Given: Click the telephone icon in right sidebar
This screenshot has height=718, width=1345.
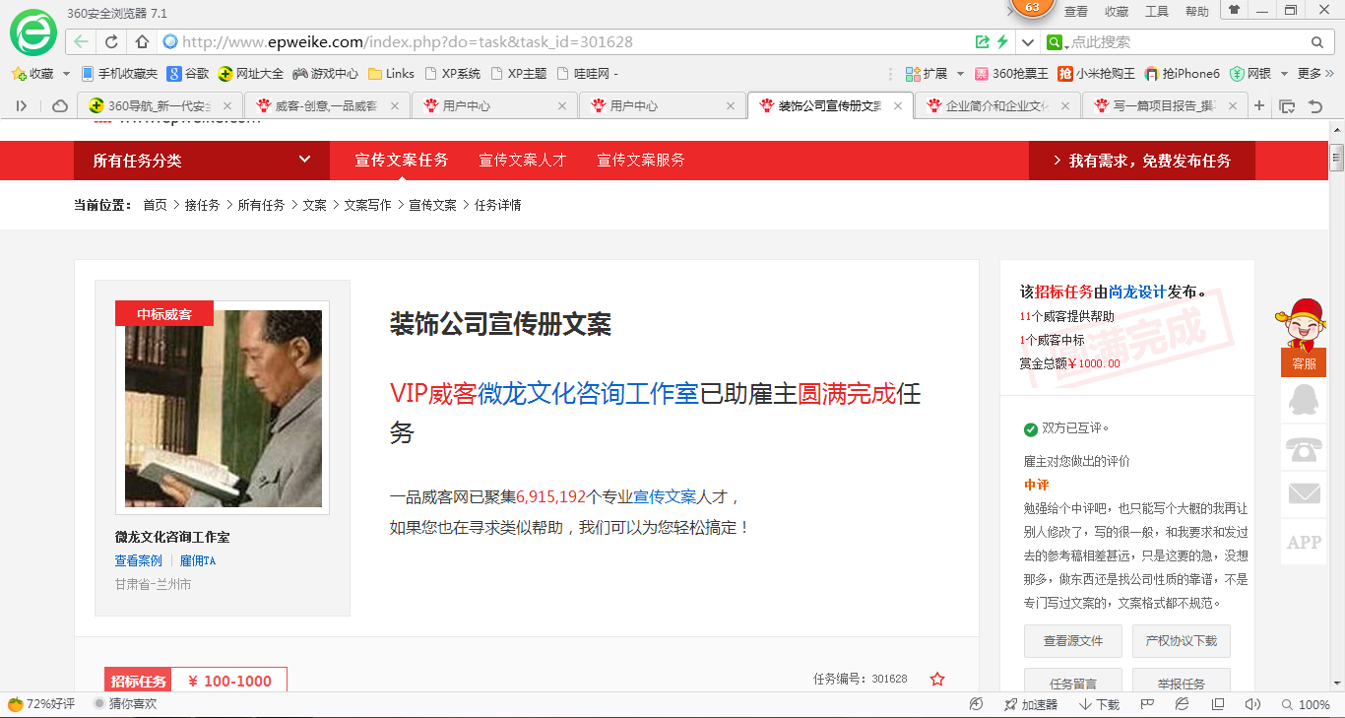Looking at the screenshot, I should [1303, 449].
